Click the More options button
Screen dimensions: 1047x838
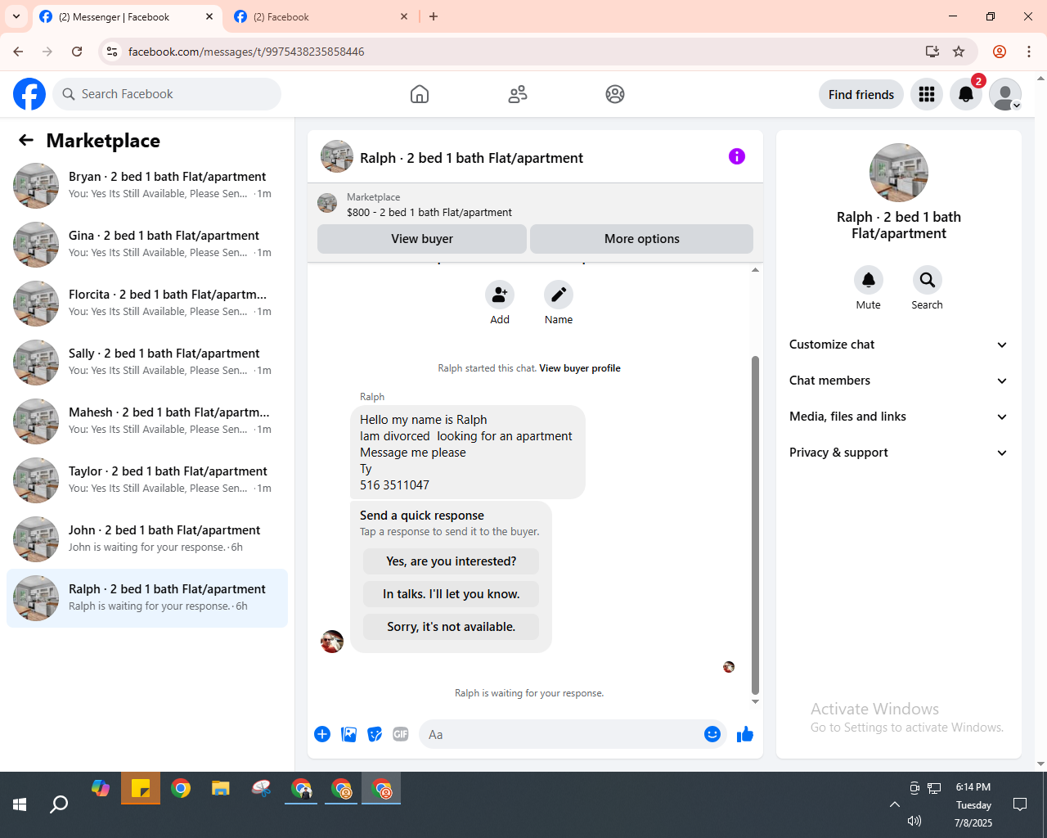coord(642,239)
